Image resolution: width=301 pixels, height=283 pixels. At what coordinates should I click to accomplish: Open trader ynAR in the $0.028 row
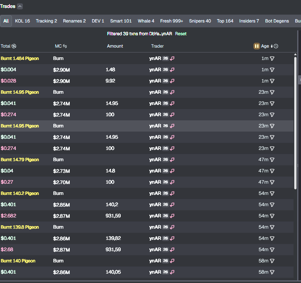click(155, 81)
